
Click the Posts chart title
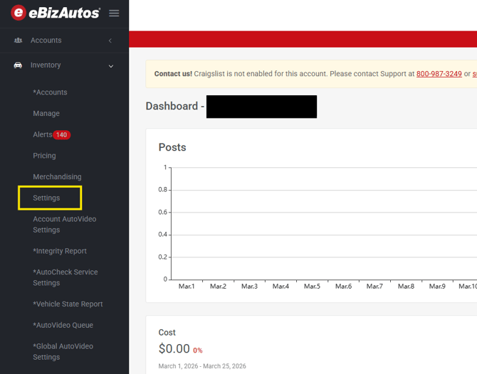[x=172, y=147]
